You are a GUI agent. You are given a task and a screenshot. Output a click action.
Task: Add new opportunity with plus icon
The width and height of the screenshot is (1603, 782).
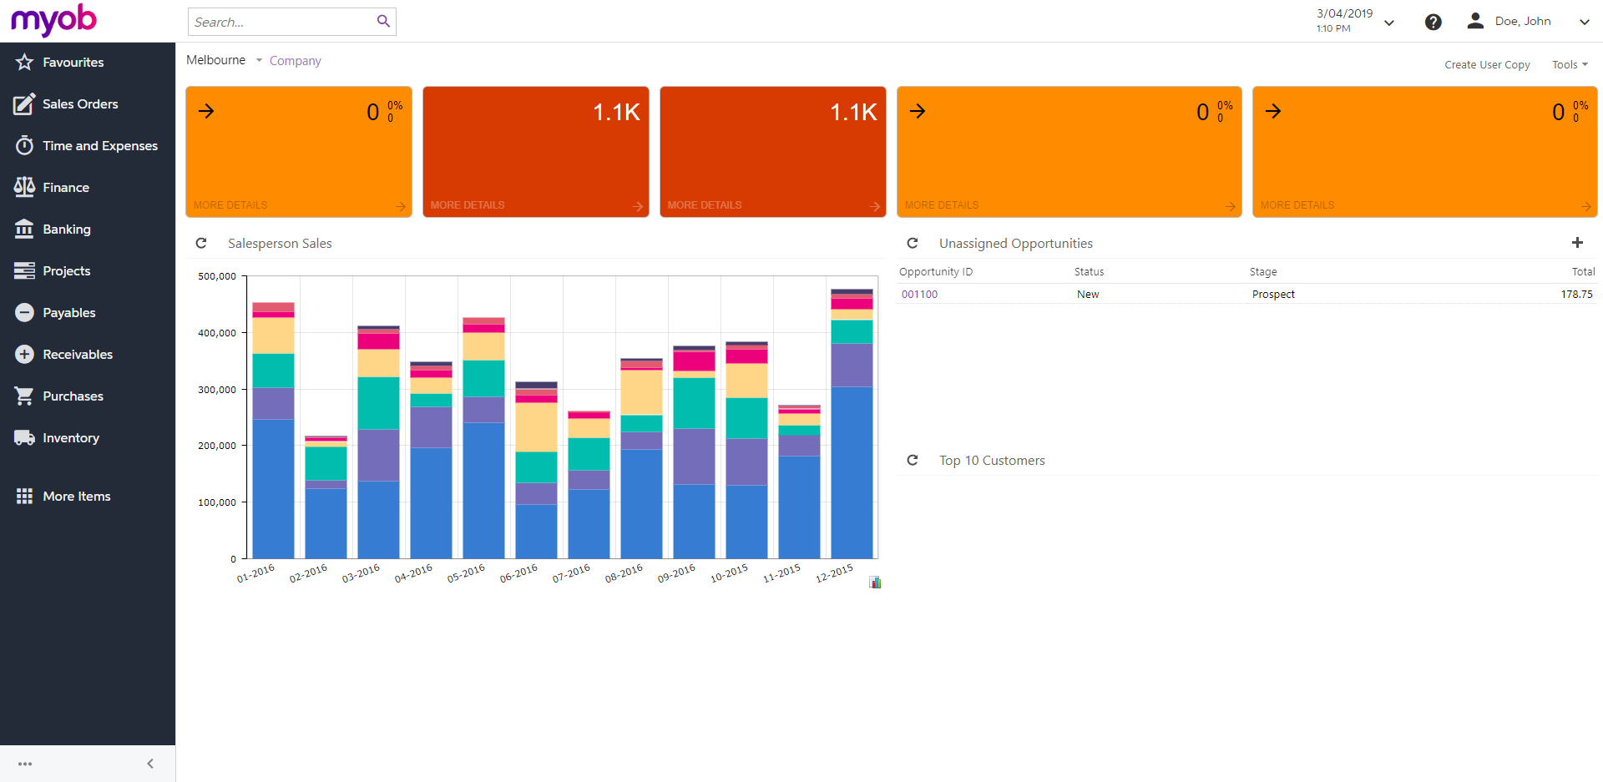click(x=1577, y=243)
